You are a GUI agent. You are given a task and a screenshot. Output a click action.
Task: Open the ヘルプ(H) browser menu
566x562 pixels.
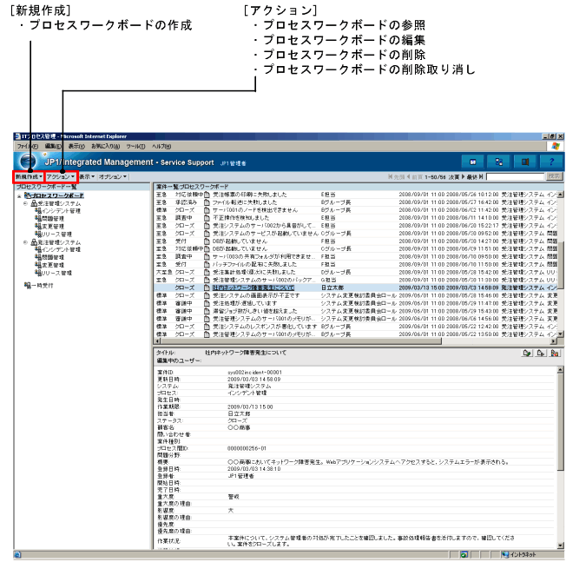(161, 146)
